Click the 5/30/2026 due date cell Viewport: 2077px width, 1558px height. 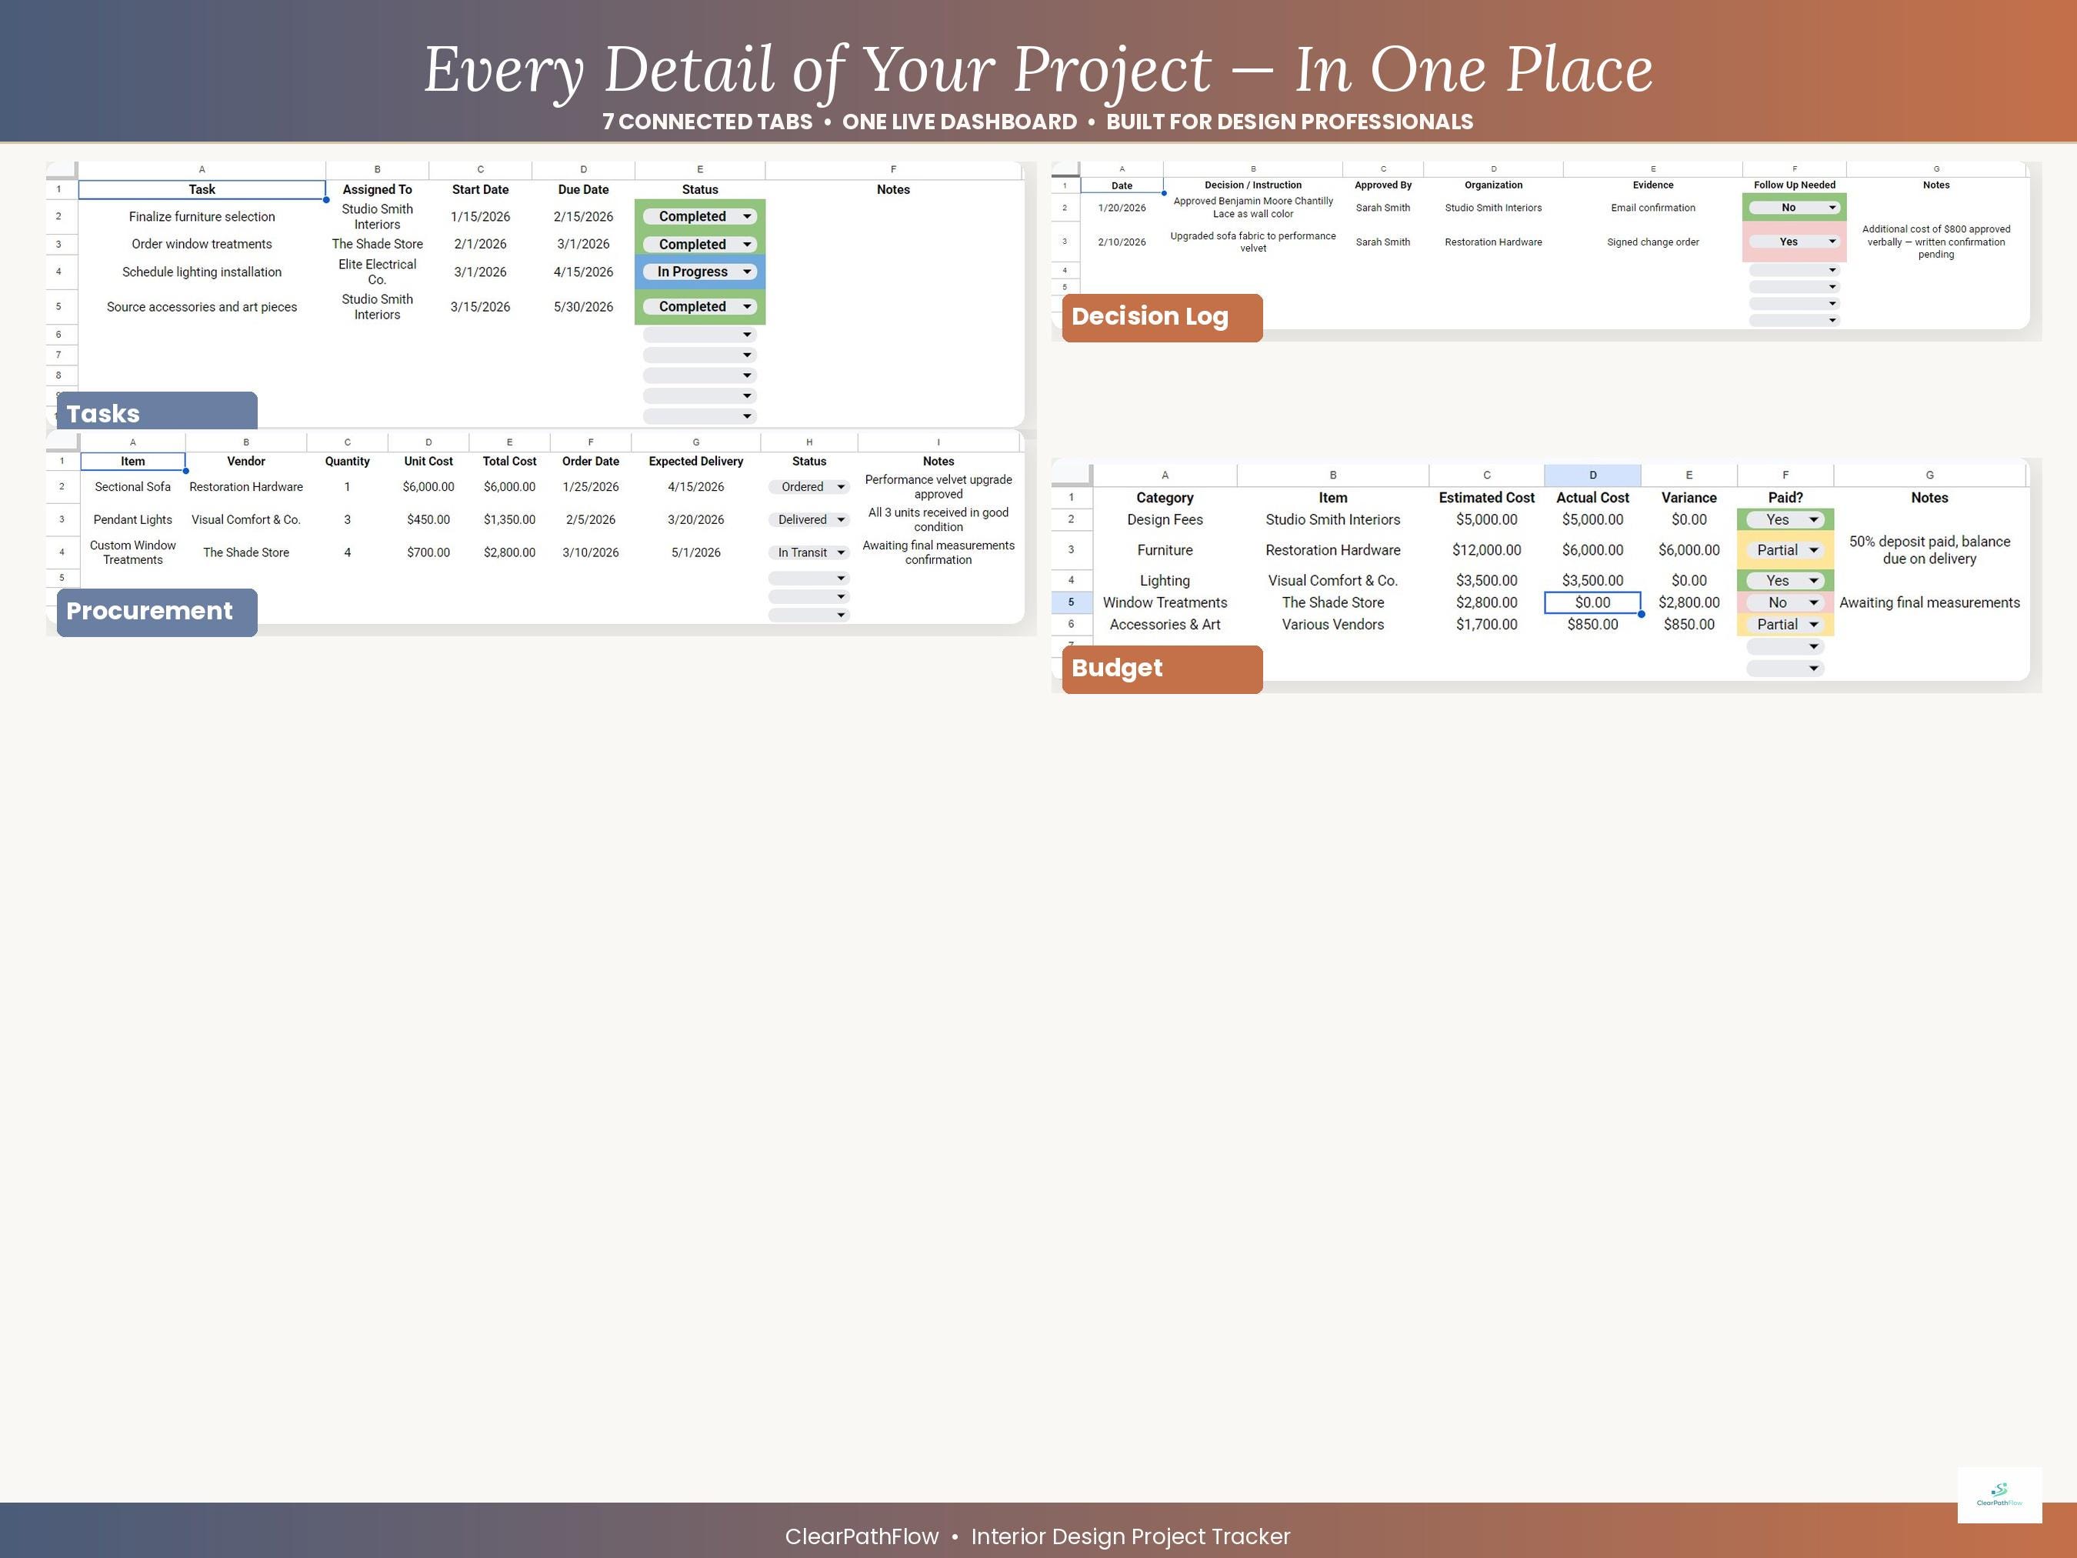(x=583, y=307)
